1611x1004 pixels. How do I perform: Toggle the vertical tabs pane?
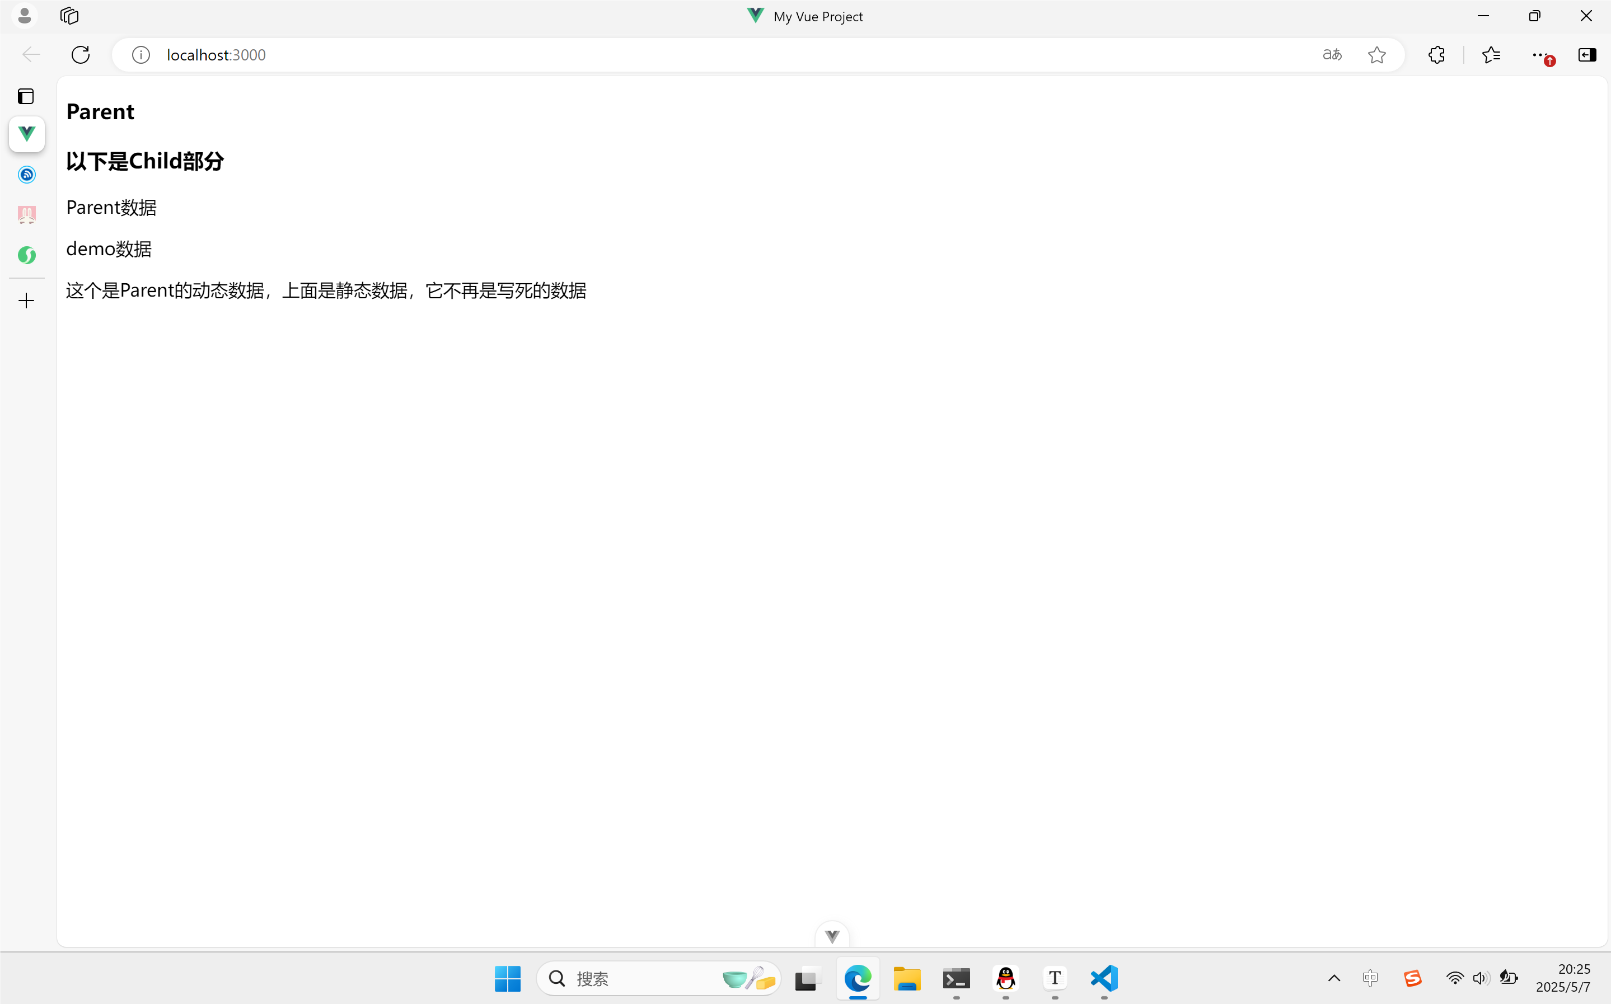point(26,96)
